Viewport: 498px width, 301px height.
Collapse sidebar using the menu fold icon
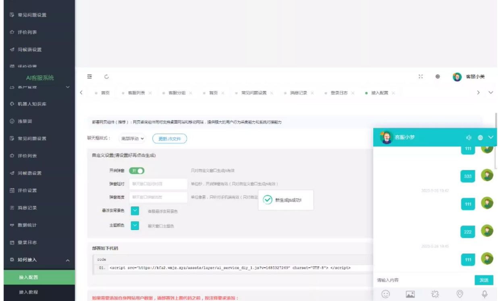click(89, 77)
